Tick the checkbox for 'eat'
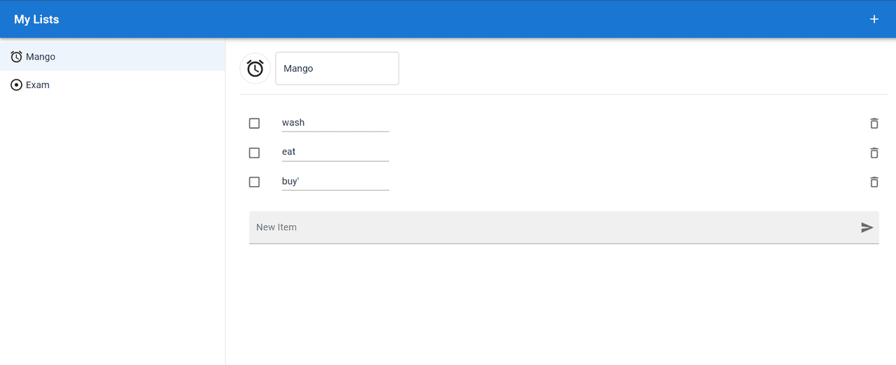Image resolution: width=896 pixels, height=365 pixels. (x=254, y=152)
